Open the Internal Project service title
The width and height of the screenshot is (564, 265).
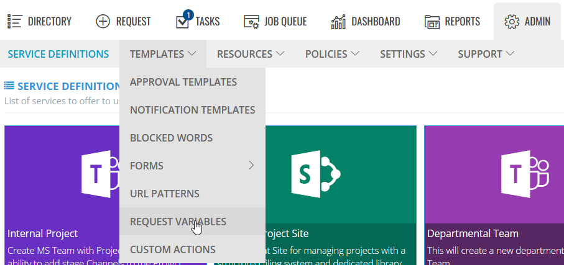tap(42, 233)
